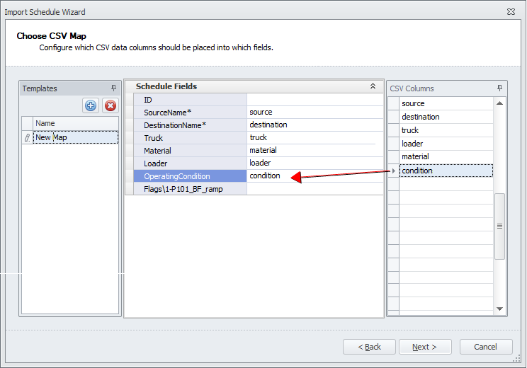Image resolution: width=527 pixels, height=368 pixels.
Task: Click the add template plus icon
Action: [91, 105]
